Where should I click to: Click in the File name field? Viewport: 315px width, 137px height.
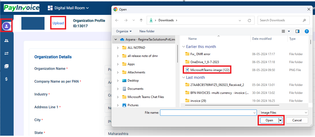pyautogui.click(x=206, y=113)
